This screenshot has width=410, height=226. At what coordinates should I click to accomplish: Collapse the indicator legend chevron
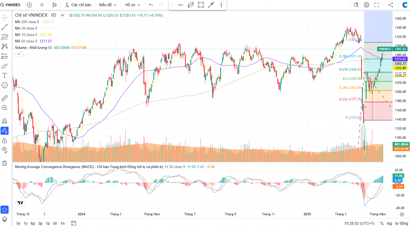click(x=19, y=54)
